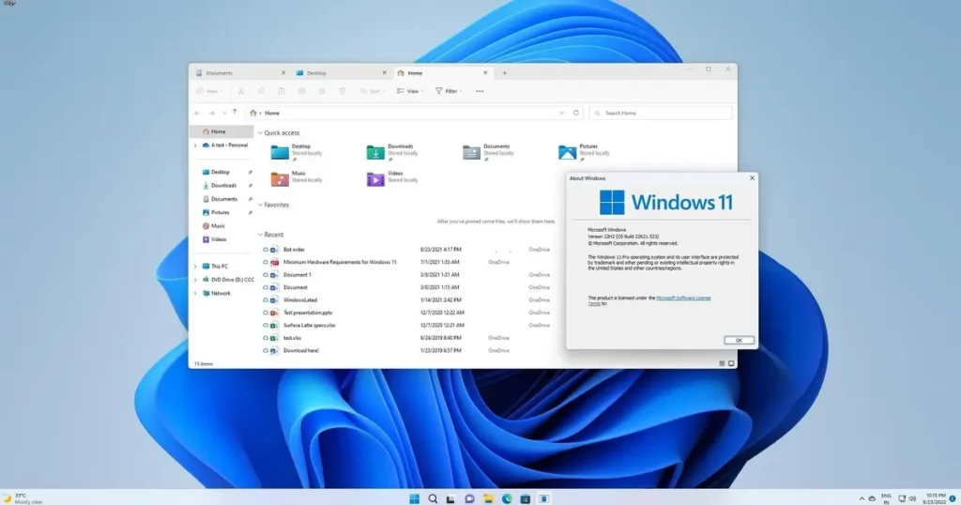
Task: Open Microsoft Edge from the taskbar
Action: (x=507, y=498)
